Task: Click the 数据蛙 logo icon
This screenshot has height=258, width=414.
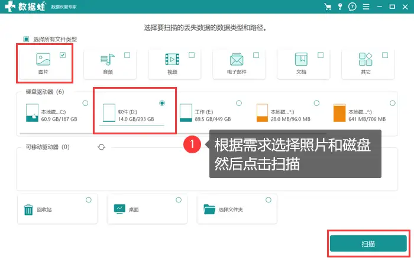Action: pyautogui.click(x=10, y=6)
